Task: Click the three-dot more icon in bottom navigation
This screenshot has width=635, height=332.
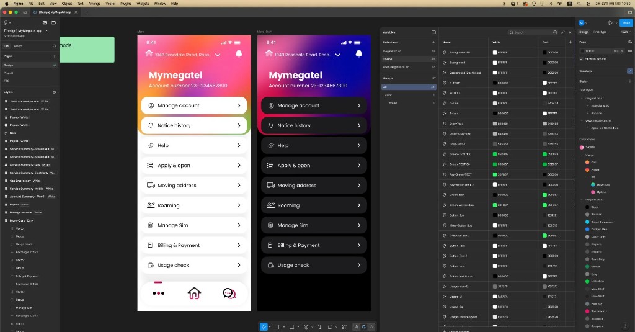Action: coord(158,293)
